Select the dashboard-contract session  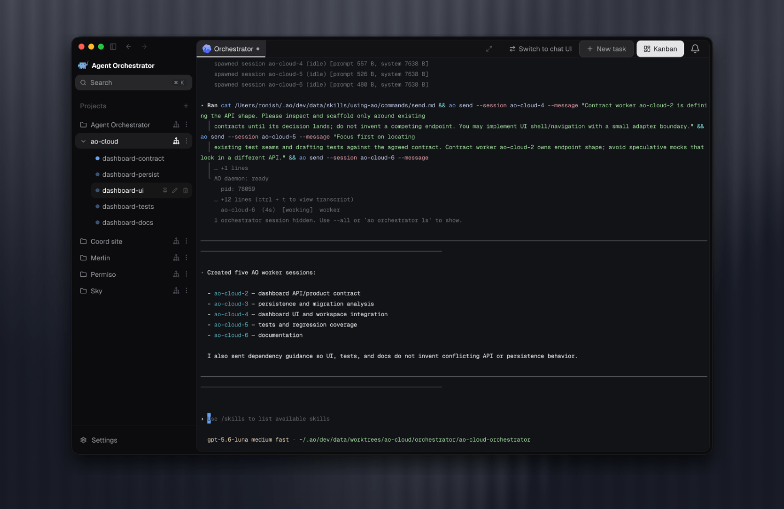point(133,158)
